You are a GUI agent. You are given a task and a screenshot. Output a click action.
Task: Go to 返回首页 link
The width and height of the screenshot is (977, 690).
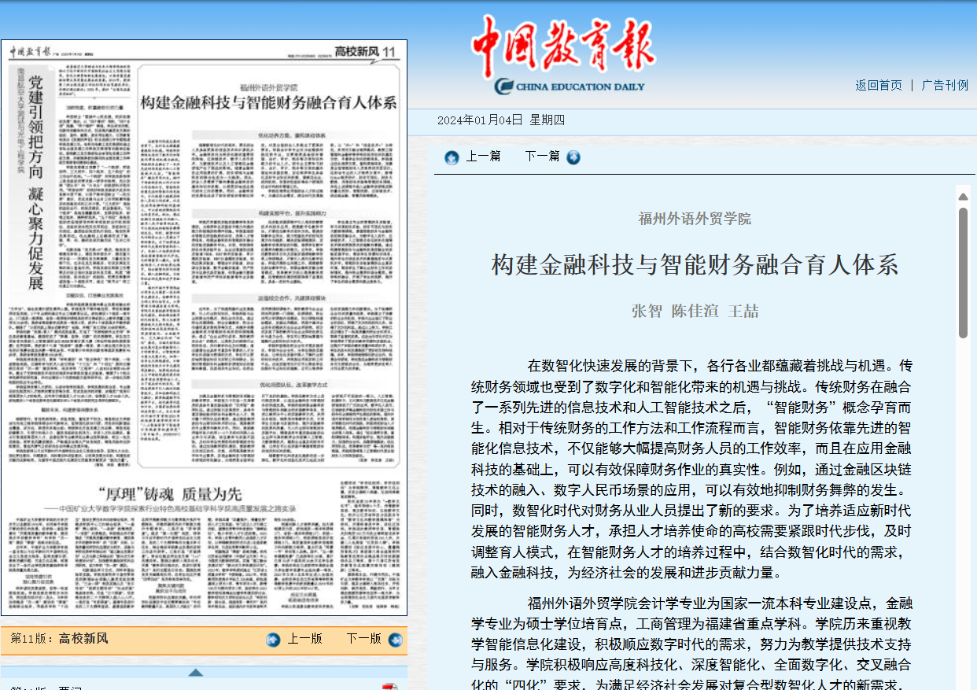point(879,85)
